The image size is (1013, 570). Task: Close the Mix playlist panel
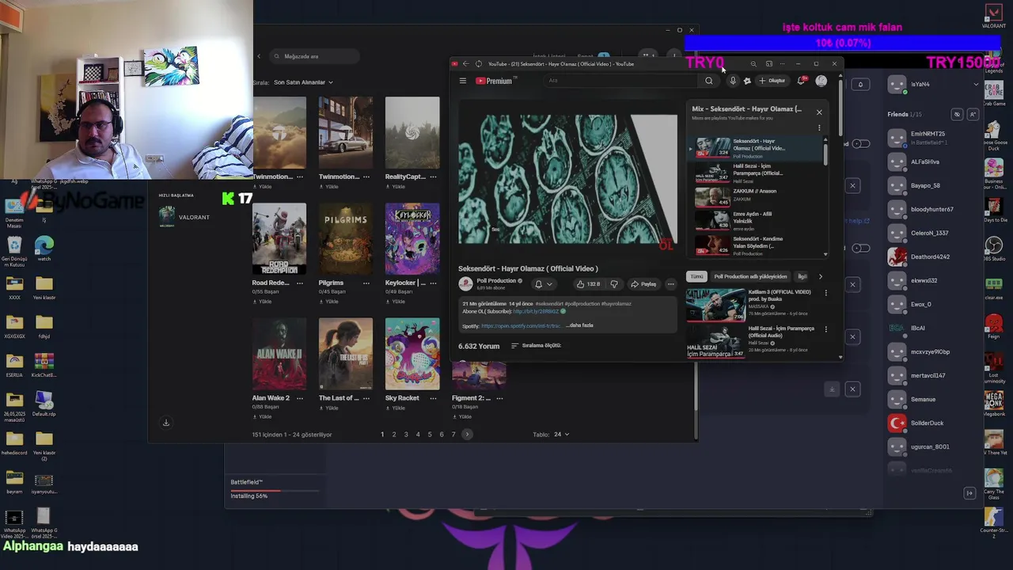click(819, 112)
